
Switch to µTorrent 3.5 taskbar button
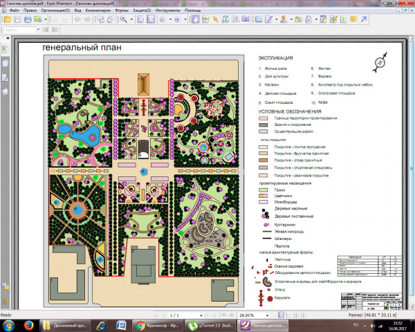pos(210,326)
